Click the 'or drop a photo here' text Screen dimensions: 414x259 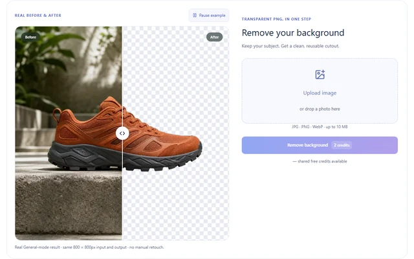click(x=320, y=109)
